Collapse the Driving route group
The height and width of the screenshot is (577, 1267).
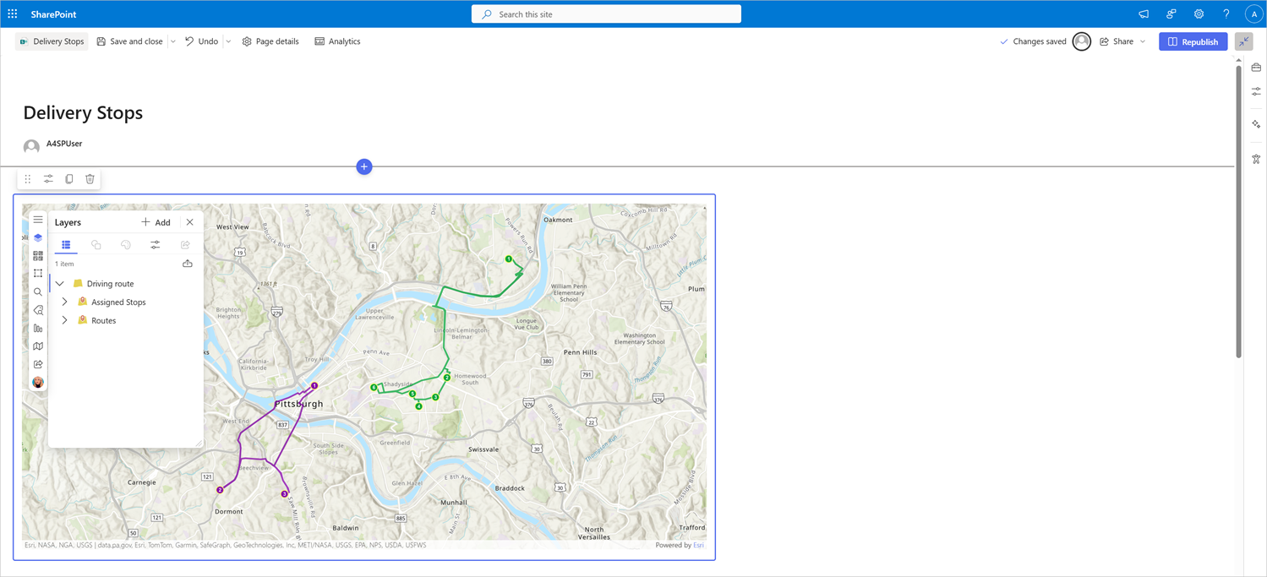[58, 283]
